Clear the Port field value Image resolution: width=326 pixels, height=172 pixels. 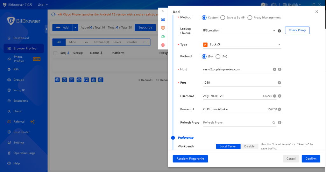[x=280, y=83]
